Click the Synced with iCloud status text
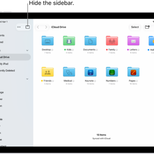Image resolution: width=154 pixels, height=154 pixels. [101, 139]
